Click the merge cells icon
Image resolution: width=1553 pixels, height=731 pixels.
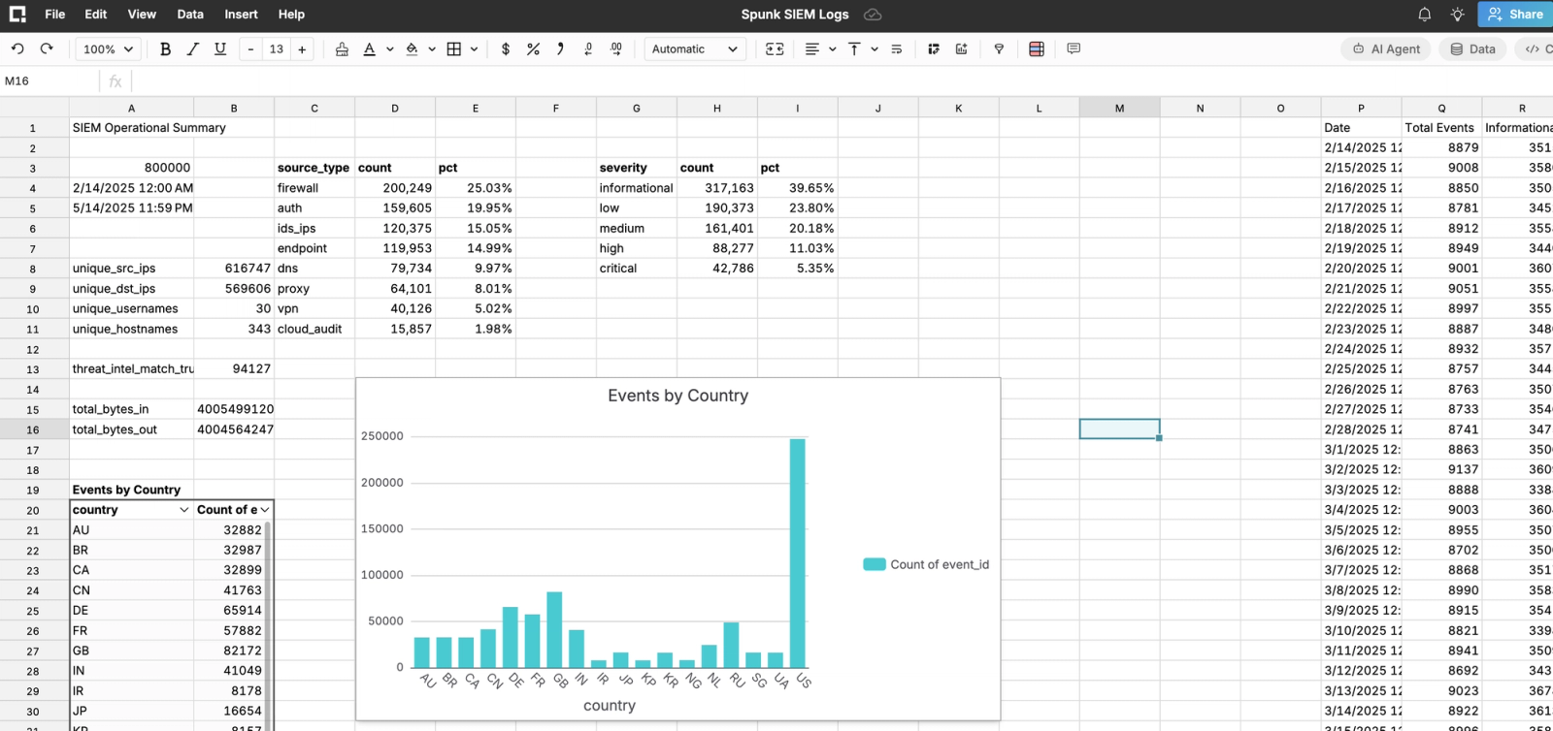click(775, 48)
